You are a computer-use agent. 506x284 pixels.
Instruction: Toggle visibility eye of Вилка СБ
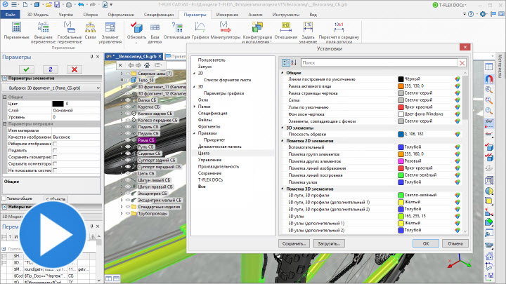pos(128,100)
